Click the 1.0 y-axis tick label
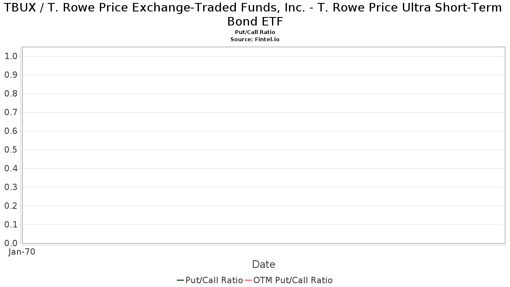 (x=11, y=56)
